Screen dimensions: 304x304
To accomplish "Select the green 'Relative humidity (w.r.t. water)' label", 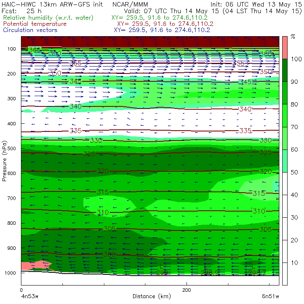I will click(x=48, y=18).
